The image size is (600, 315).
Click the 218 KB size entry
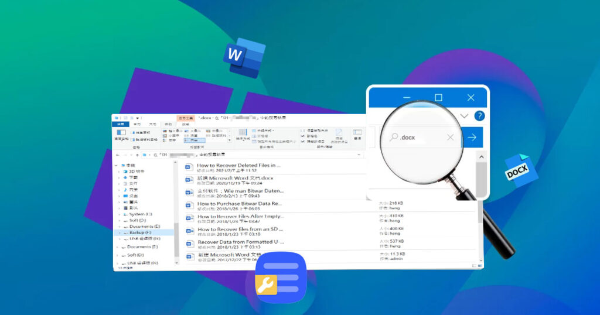pos(391,203)
